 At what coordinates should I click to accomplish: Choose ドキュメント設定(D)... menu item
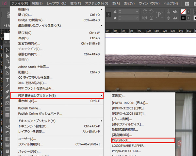tap(57, 126)
